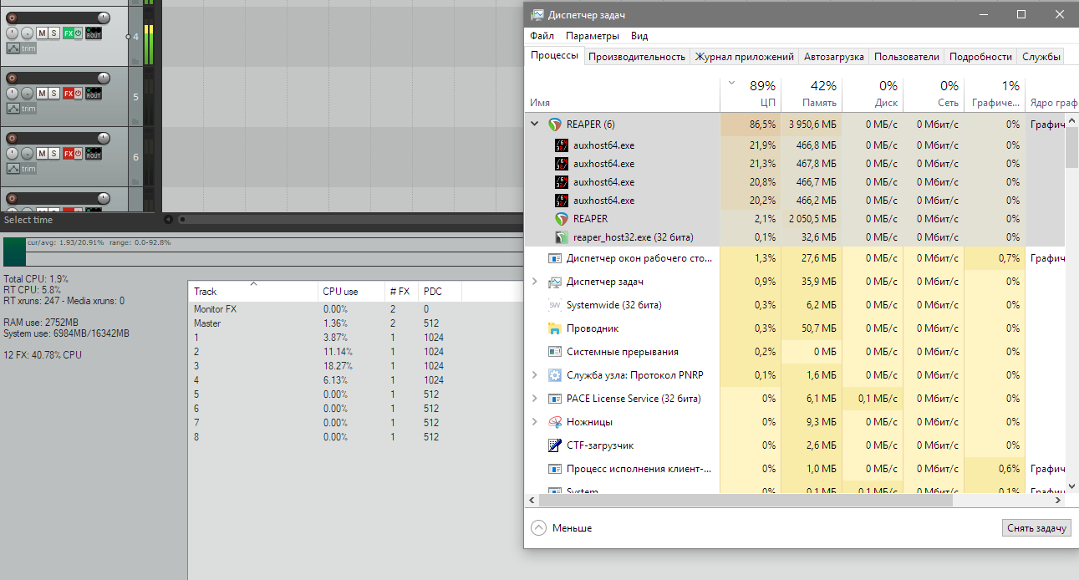Open FX chain for track 5
The image size is (1079, 580).
click(69, 93)
